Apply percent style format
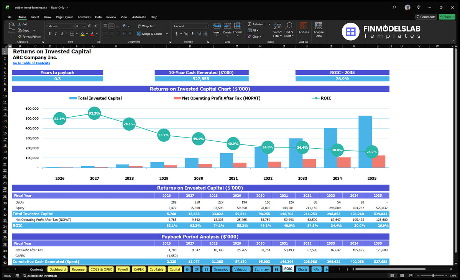This screenshot has height=280, width=460. click(186, 34)
